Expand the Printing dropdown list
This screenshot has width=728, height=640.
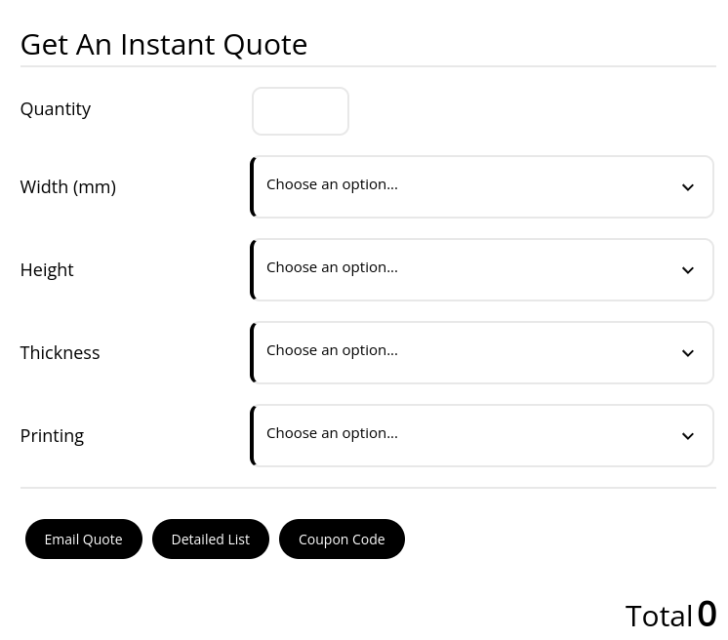click(481, 436)
